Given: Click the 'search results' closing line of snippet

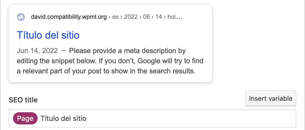Looking at the screenshot, I should [106, 71].
